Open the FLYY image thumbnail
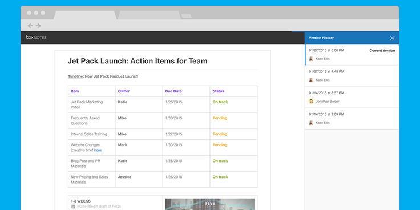 [210, 204]
